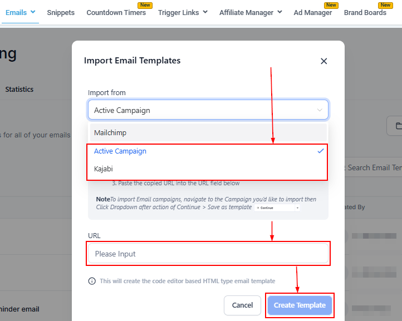Image resolution: width=402 pixels, height=321 pixels.
Task: Select Kajabi as import source
Action: pyautogui.click(x=104, y=169)
